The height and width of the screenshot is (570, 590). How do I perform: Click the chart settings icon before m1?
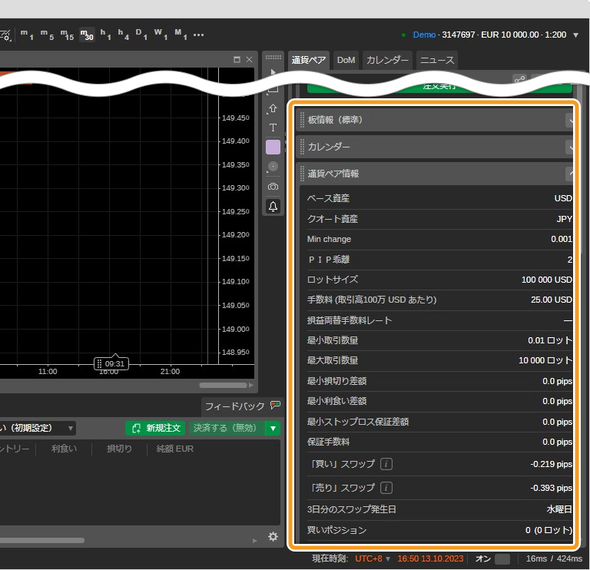click(6, 35)
